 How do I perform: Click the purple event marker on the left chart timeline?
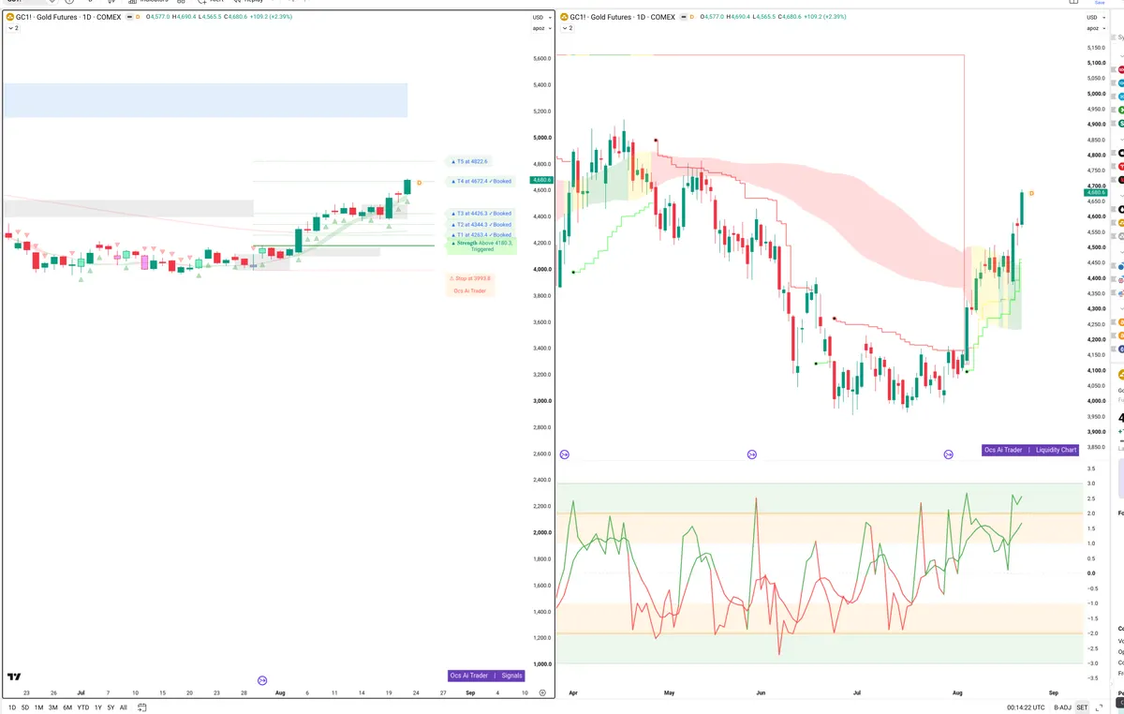pos(262,680)
